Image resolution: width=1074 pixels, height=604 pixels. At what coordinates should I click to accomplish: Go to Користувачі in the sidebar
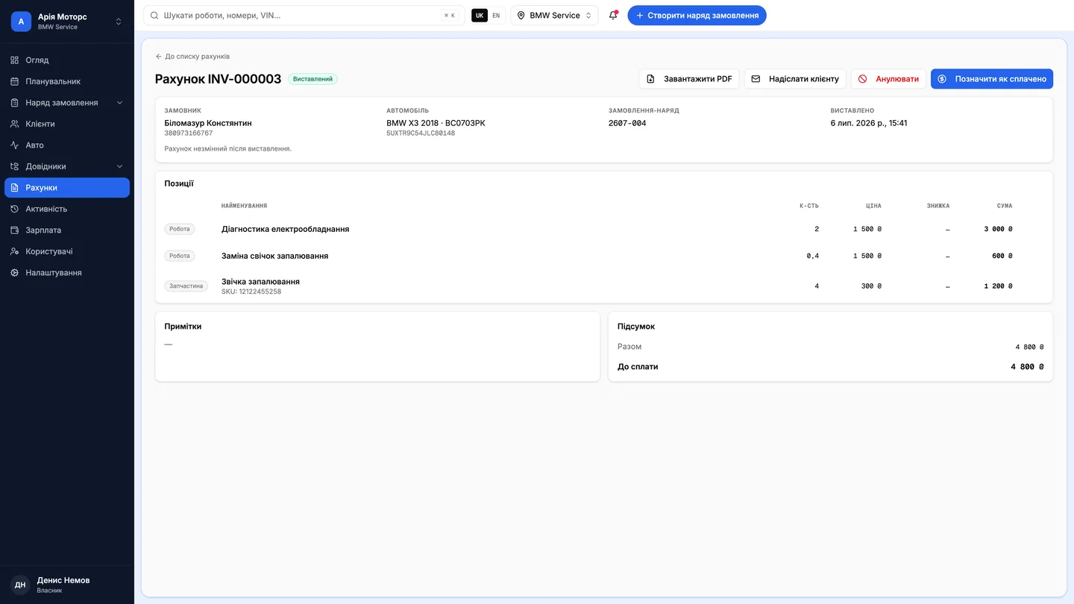click(x=67, y=251)
